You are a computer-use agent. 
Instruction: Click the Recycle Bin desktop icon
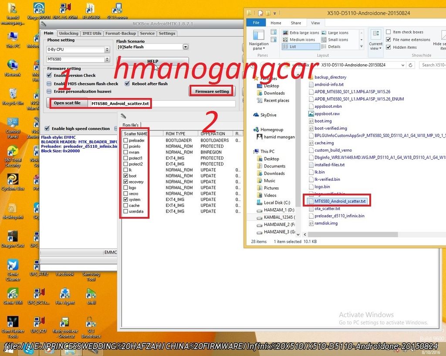point(13,94)
